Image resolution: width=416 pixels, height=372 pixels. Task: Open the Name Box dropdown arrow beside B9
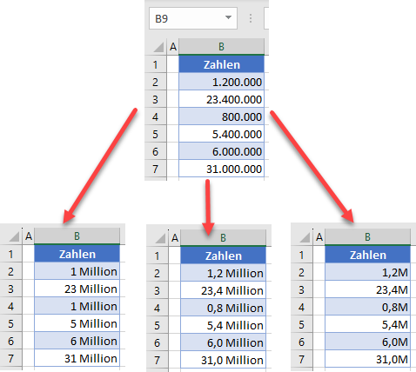tap(228, 17)
